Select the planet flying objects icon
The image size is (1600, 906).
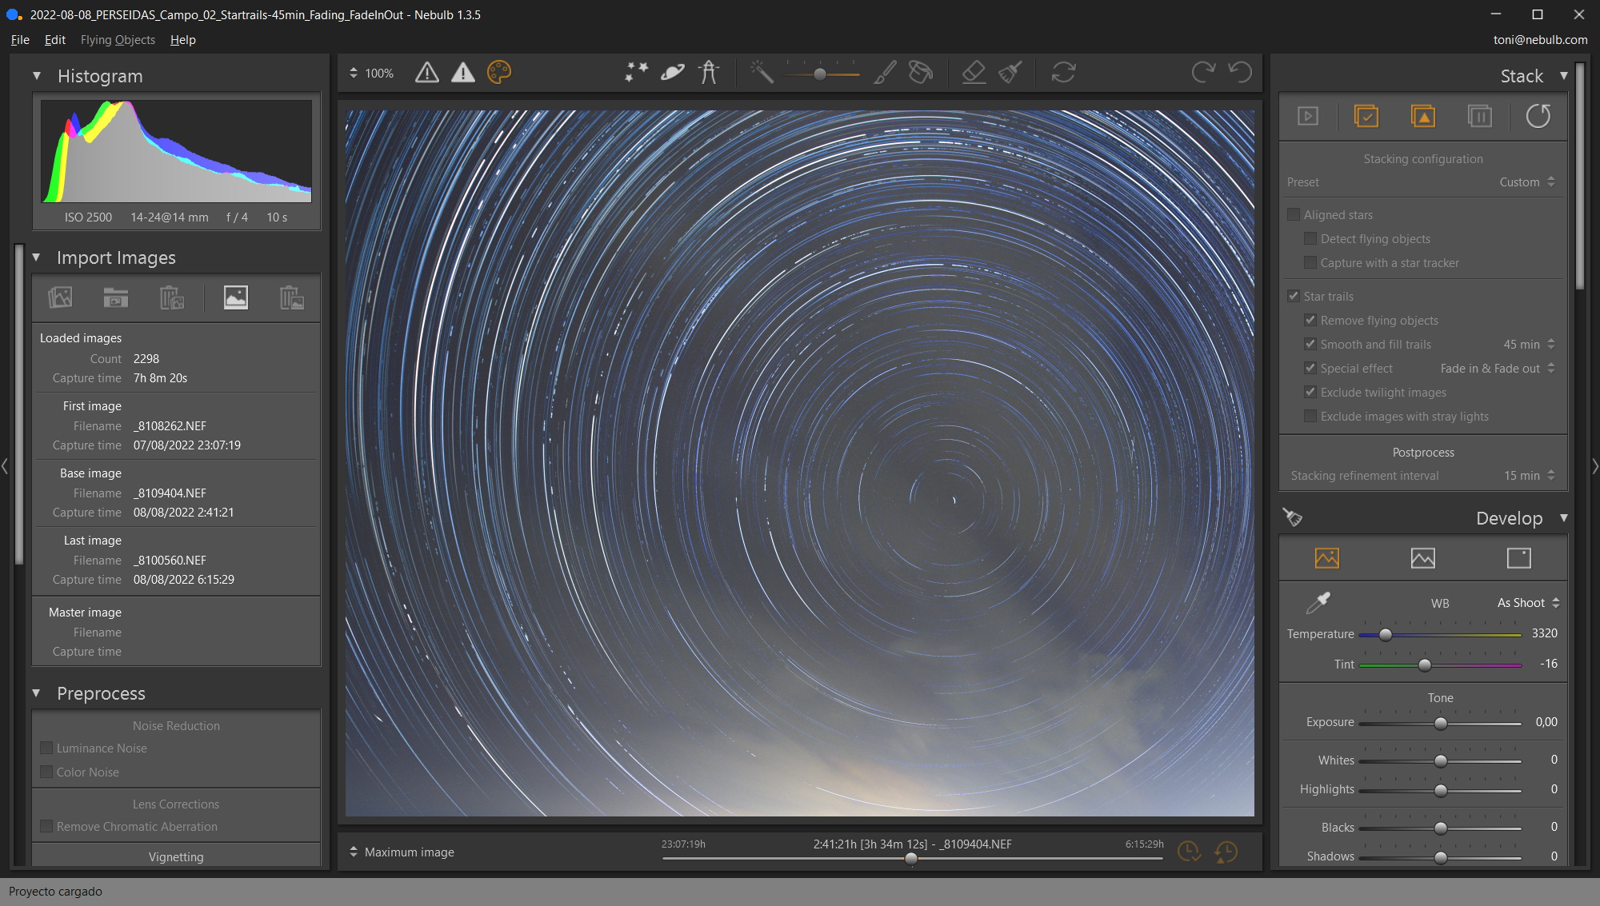(x=672, y=73)
